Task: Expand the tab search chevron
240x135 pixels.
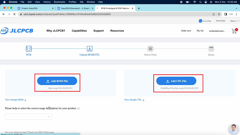Action: pos(236,8)
